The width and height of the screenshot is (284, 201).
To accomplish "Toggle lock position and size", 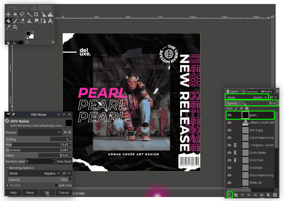I will [242, 109].
